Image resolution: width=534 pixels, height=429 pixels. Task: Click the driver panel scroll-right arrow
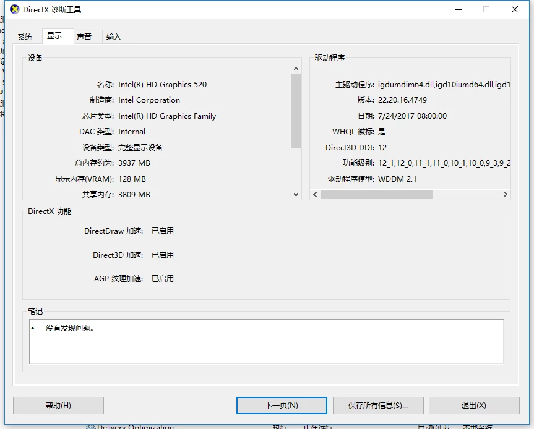pos(506,194)
